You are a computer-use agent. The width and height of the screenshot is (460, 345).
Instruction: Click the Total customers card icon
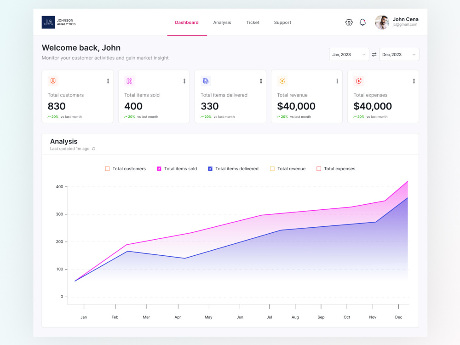point(53,81)
